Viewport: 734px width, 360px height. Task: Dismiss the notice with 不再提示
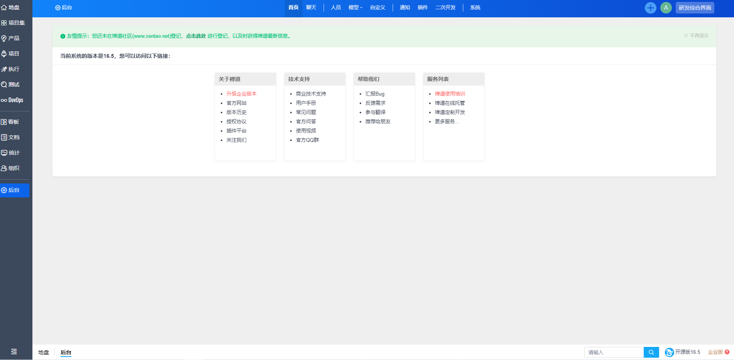click(696, 35)
